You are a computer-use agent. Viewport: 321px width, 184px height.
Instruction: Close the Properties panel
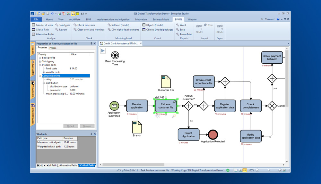point(95,44)
